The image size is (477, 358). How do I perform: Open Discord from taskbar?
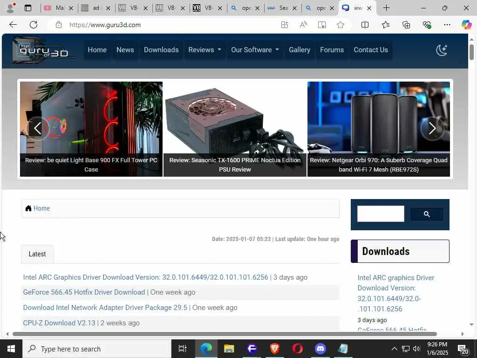(x=320, y=349)
